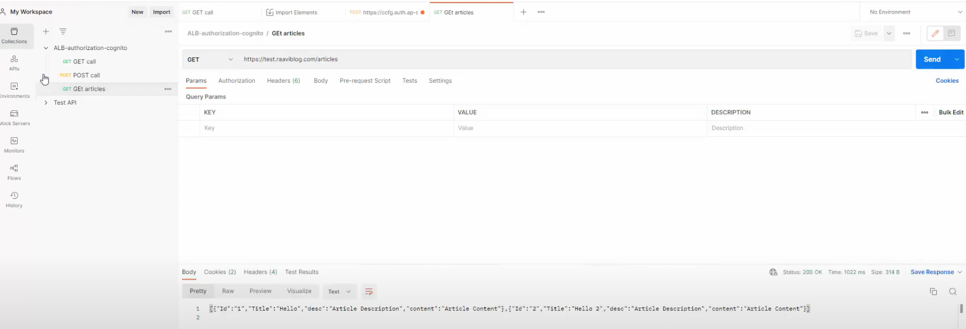Open the Save options dropdown arrow

[889, 33]
